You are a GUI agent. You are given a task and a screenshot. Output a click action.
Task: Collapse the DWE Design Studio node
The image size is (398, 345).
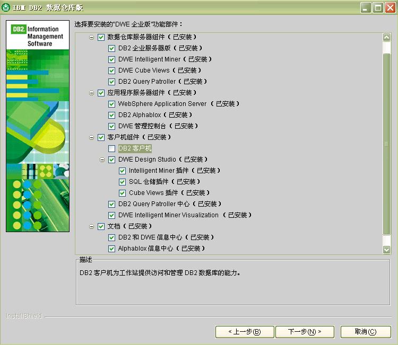pos(102,160)
